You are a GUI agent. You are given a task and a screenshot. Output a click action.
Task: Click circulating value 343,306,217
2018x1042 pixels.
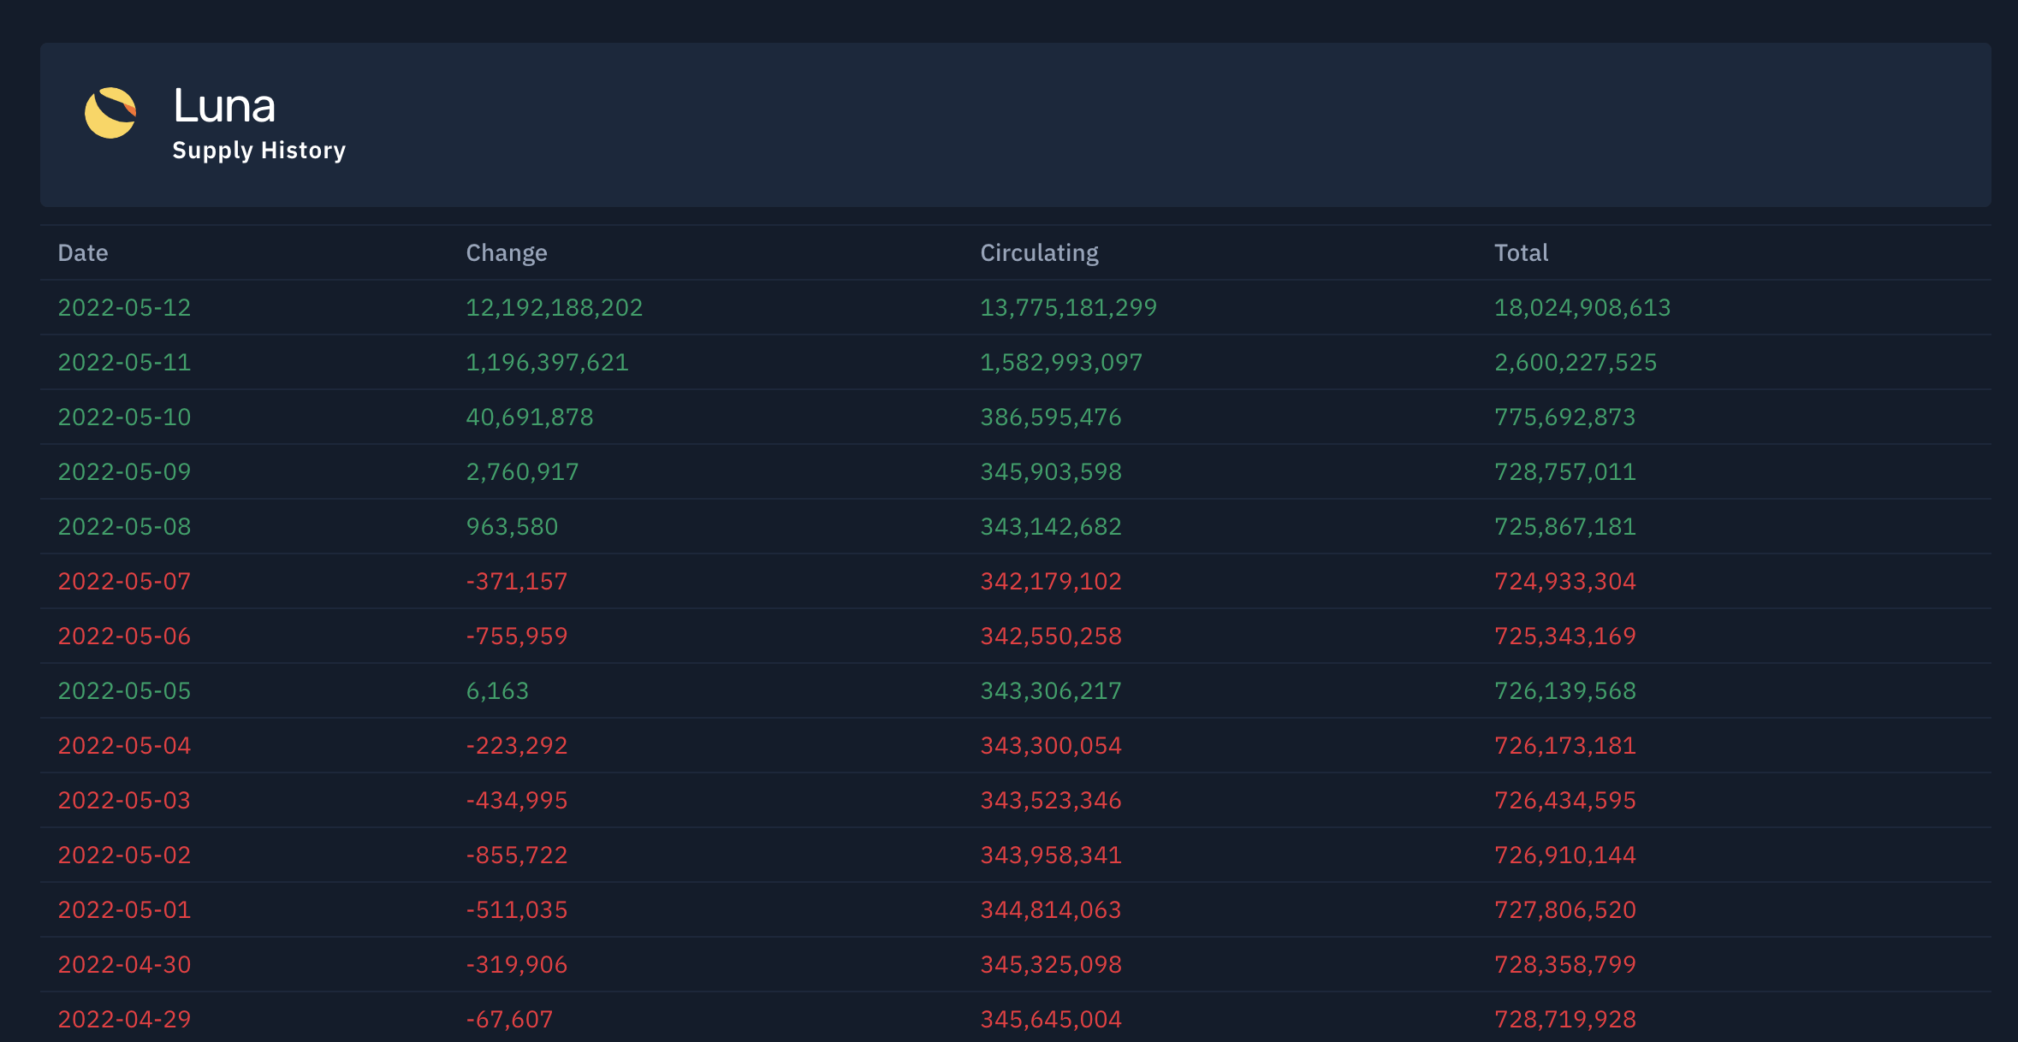tap(1051, 691)
